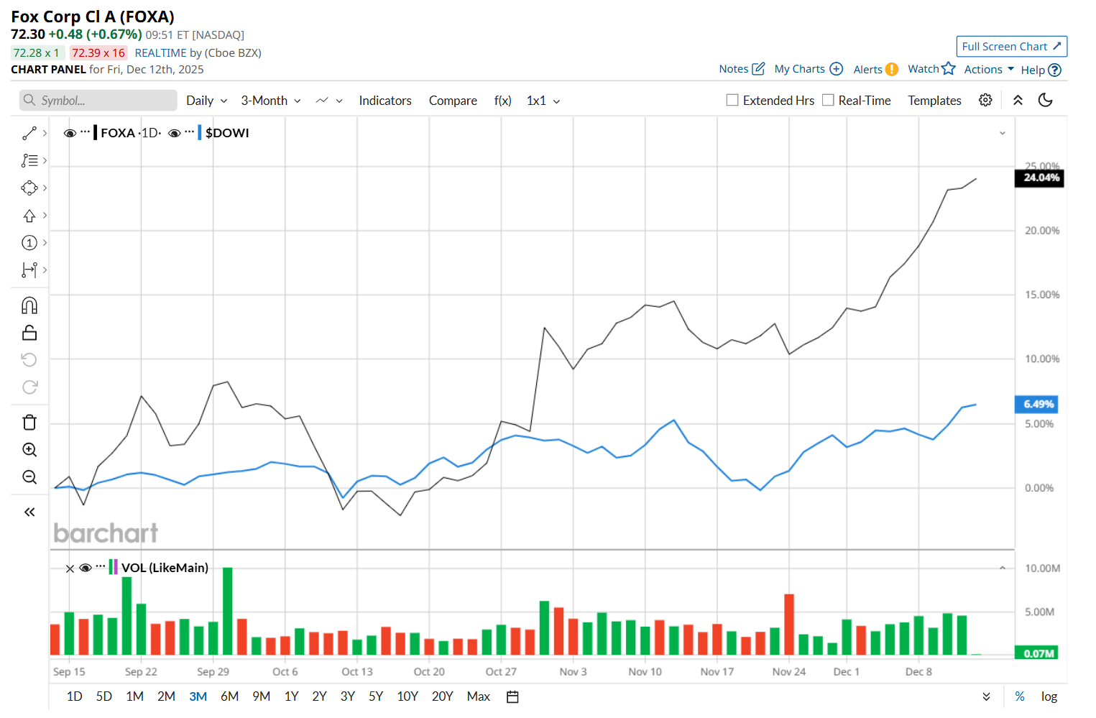Viewport: 1096px width, 718px height.
Task: Select the 5D range tab
Action: click(x=104, y=696)
